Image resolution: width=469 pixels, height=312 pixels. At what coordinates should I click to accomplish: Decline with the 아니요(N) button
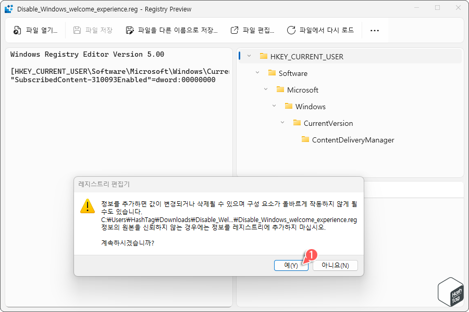(x=335, y=265)
